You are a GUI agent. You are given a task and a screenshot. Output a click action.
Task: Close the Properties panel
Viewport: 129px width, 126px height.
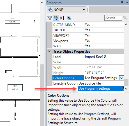coord(127,3)
